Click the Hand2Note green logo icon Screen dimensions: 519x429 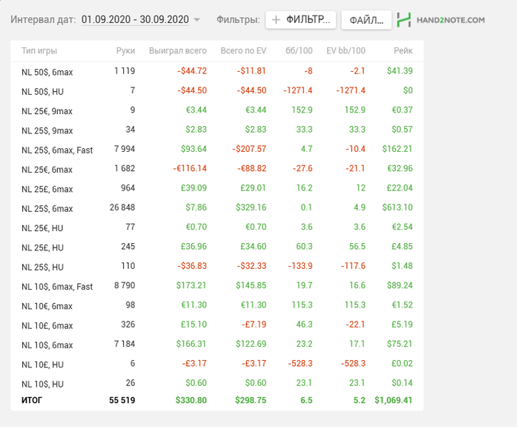click(404, 20)
